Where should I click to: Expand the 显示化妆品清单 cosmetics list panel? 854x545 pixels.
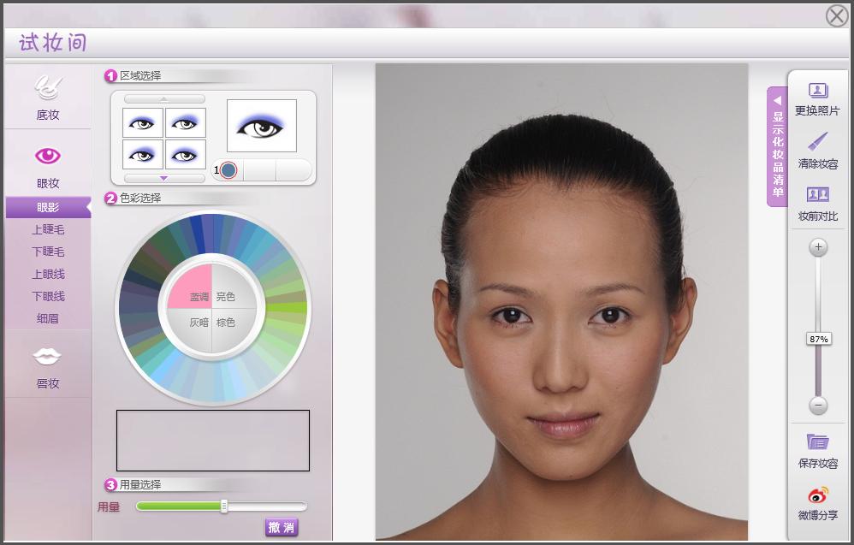click(x=777, y=147)
